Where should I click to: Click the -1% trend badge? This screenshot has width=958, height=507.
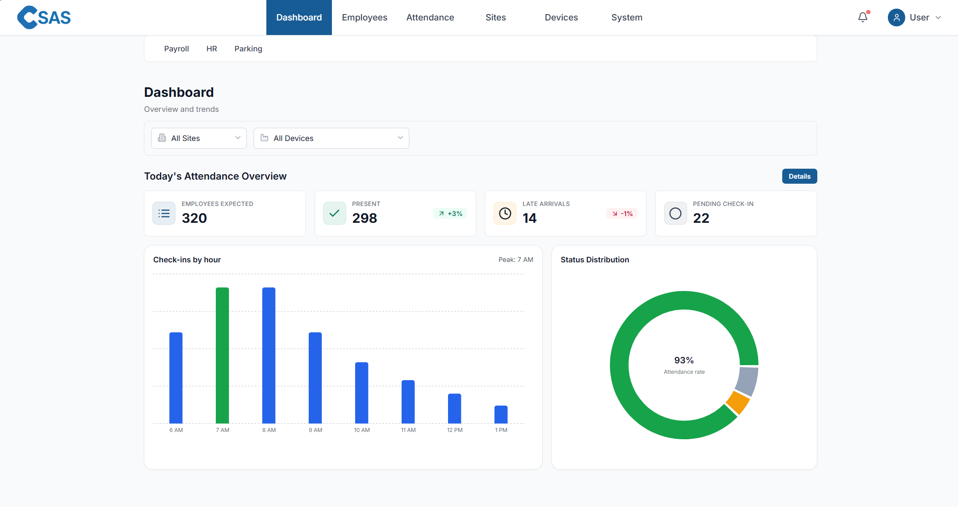click(622, 213)
